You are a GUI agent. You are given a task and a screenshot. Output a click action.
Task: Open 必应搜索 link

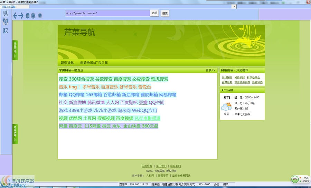[x=141, y=79]
